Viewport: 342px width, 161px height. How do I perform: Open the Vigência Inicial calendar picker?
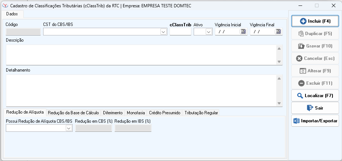click(243, 32)
